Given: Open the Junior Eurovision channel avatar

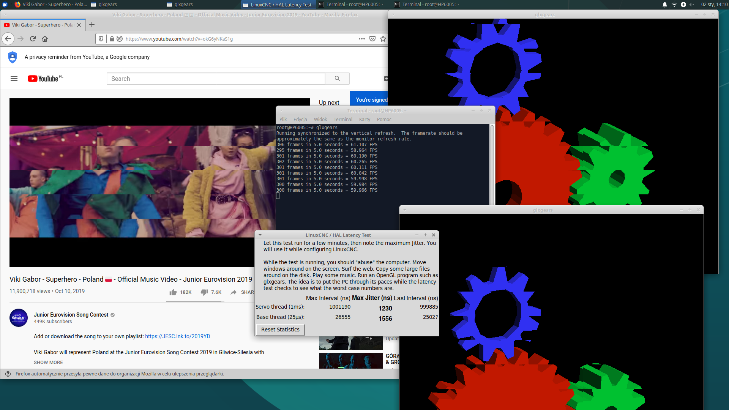Looking at the screenshot, I should [x=19, y=318].
